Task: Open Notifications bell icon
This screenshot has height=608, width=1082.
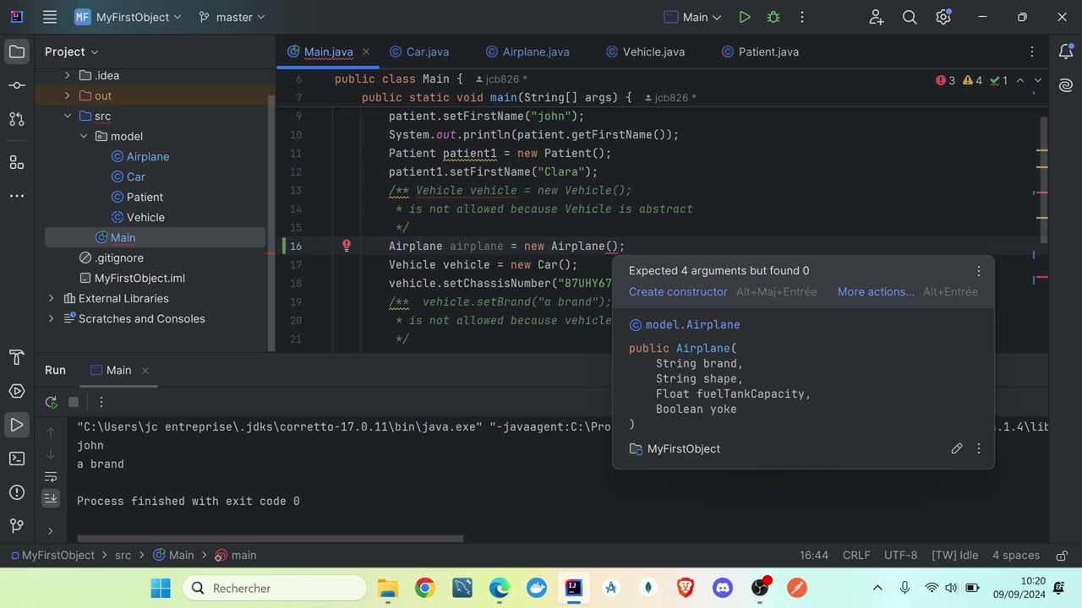Action: 1066,52
